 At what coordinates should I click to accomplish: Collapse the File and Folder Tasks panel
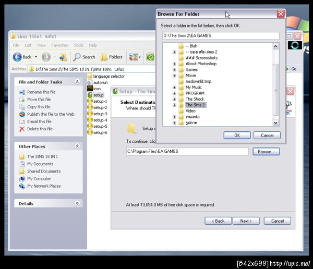(x=77, y=81)
